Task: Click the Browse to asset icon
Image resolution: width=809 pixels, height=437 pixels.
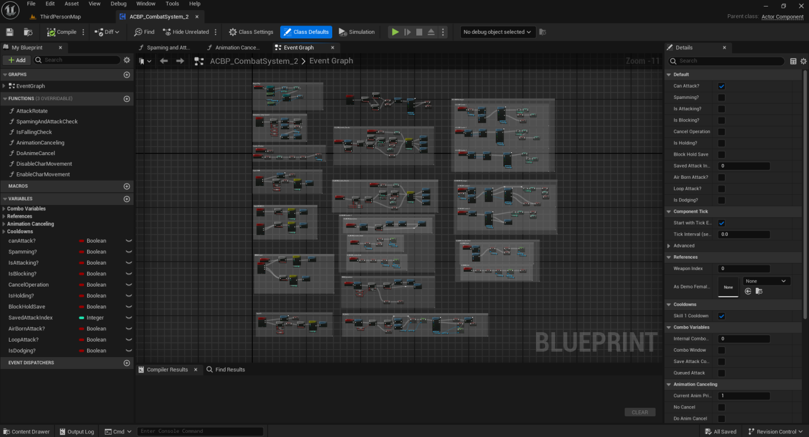Action: [x=28, y=32]
